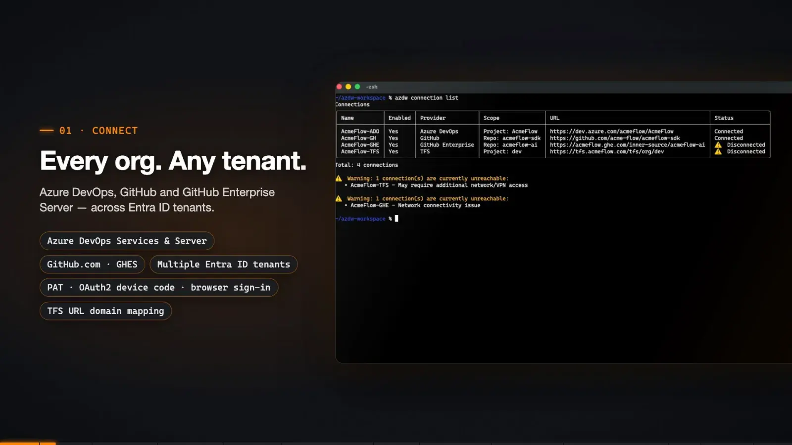Pick the TFS URL domain mapping chip

coord(105,311)
